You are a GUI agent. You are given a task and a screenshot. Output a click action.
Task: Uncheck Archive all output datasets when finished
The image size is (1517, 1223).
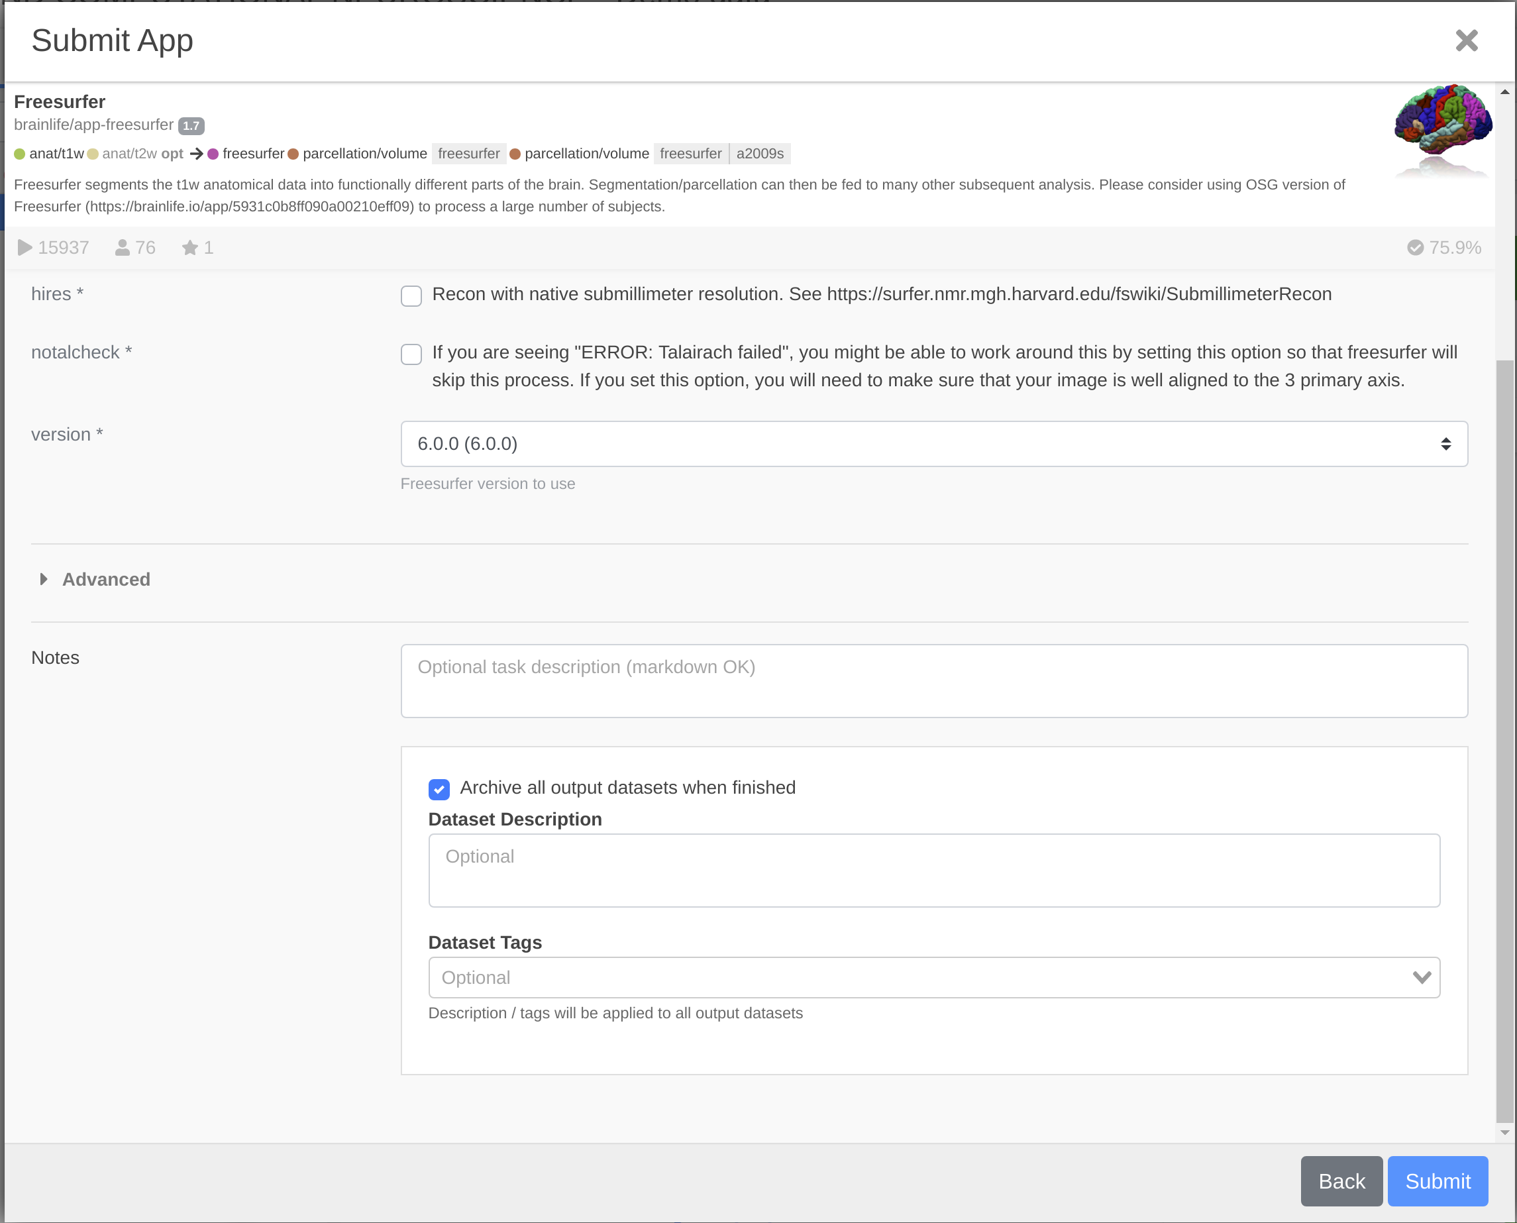(439, 789)
